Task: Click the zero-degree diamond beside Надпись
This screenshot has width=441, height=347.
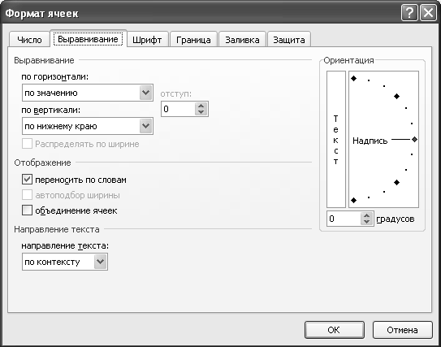Action: (x=414, y=139)
